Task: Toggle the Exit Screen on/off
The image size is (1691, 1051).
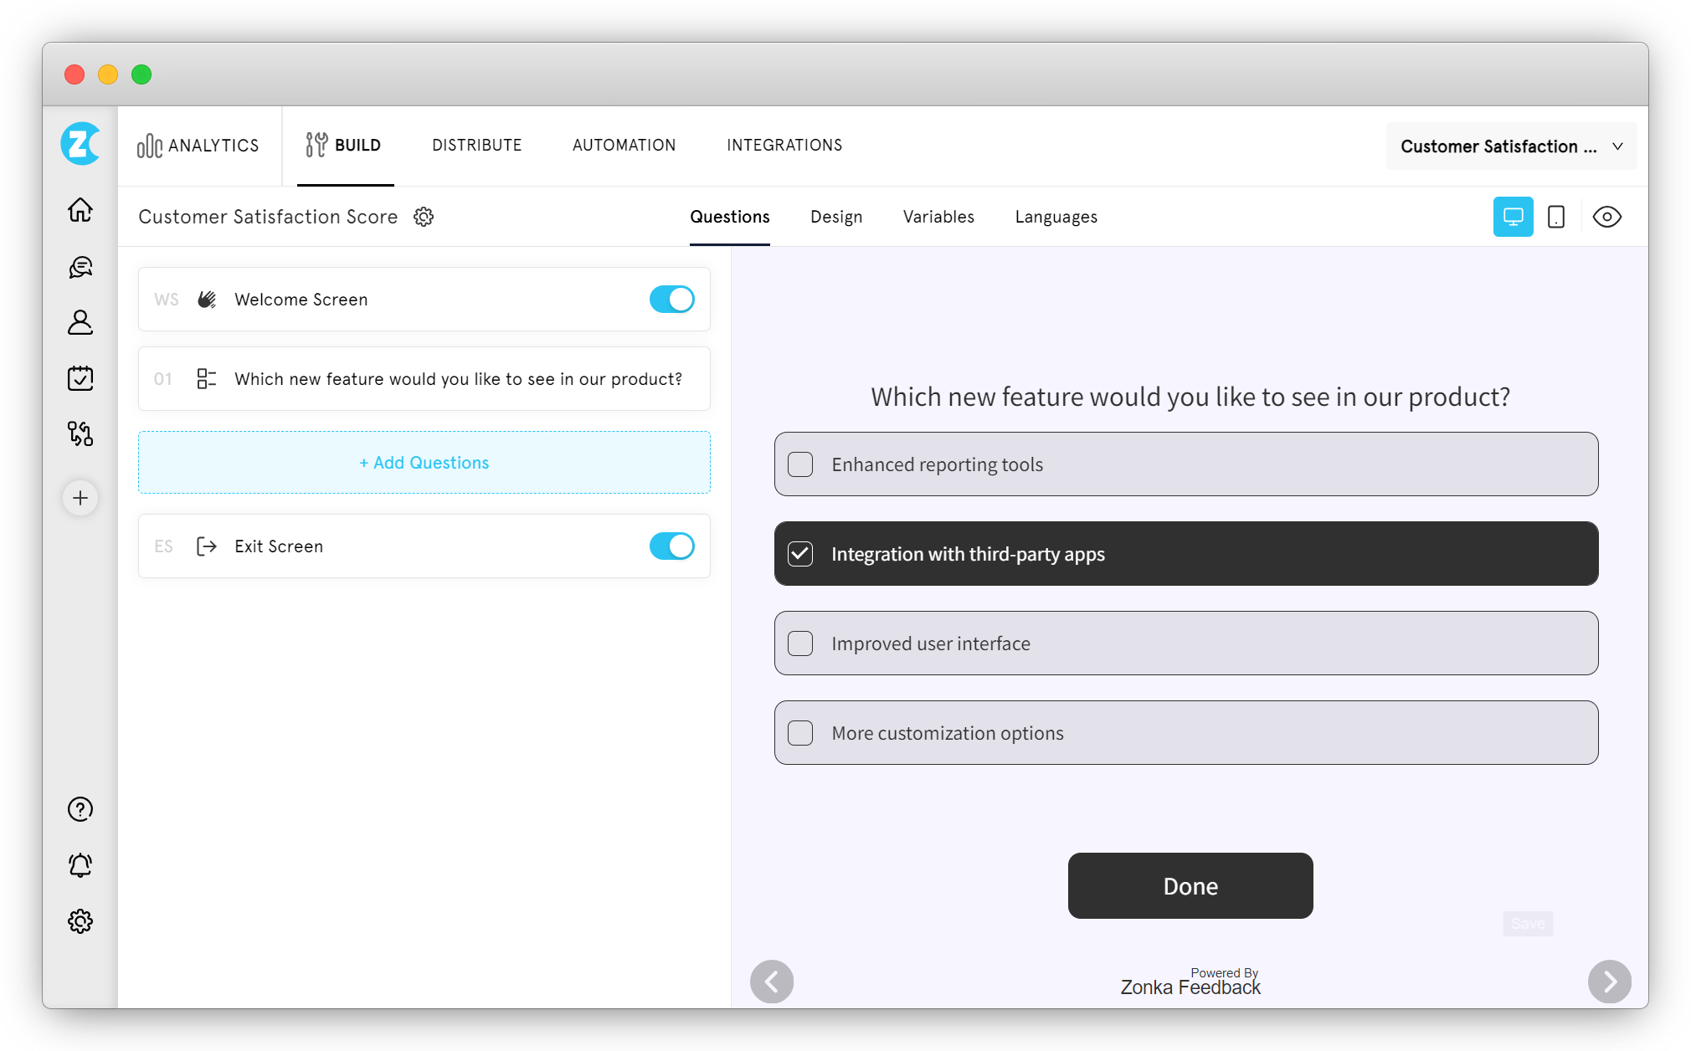Action: [x=672, y=545]
